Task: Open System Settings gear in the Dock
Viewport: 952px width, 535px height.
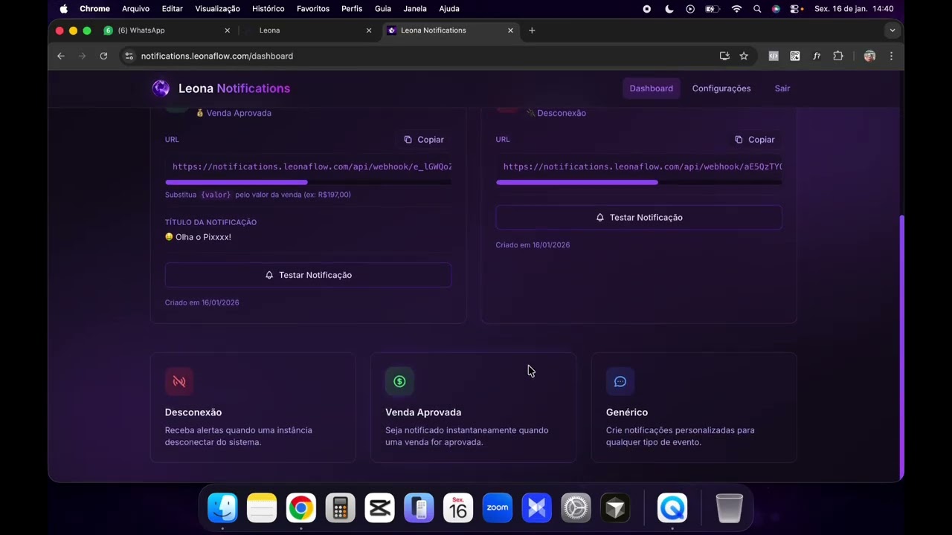Action: coord(576,508)
